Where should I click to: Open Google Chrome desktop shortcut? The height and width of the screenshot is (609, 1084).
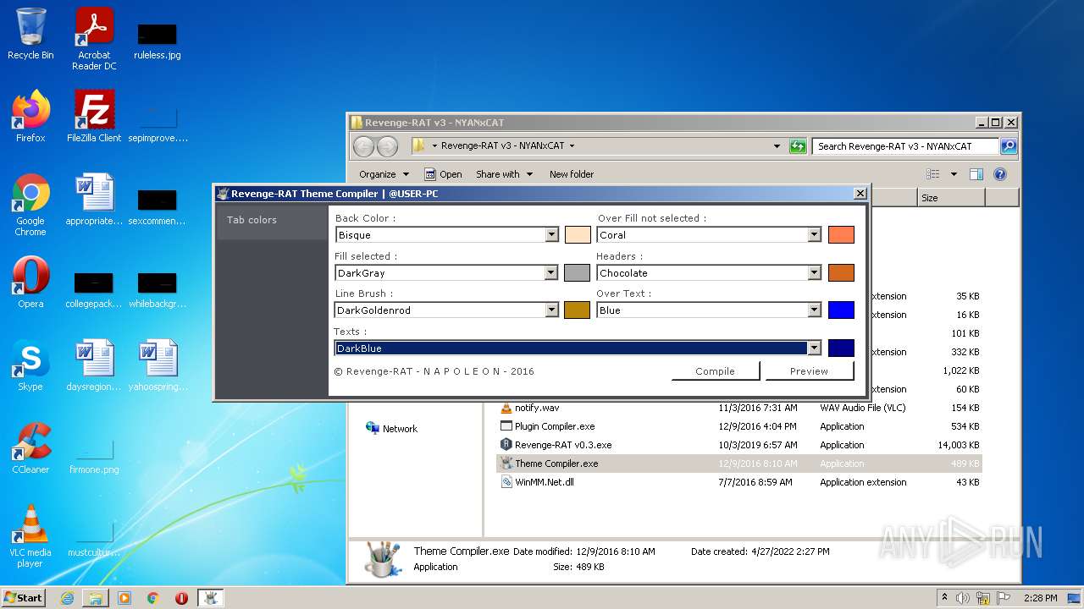(30, 205)
